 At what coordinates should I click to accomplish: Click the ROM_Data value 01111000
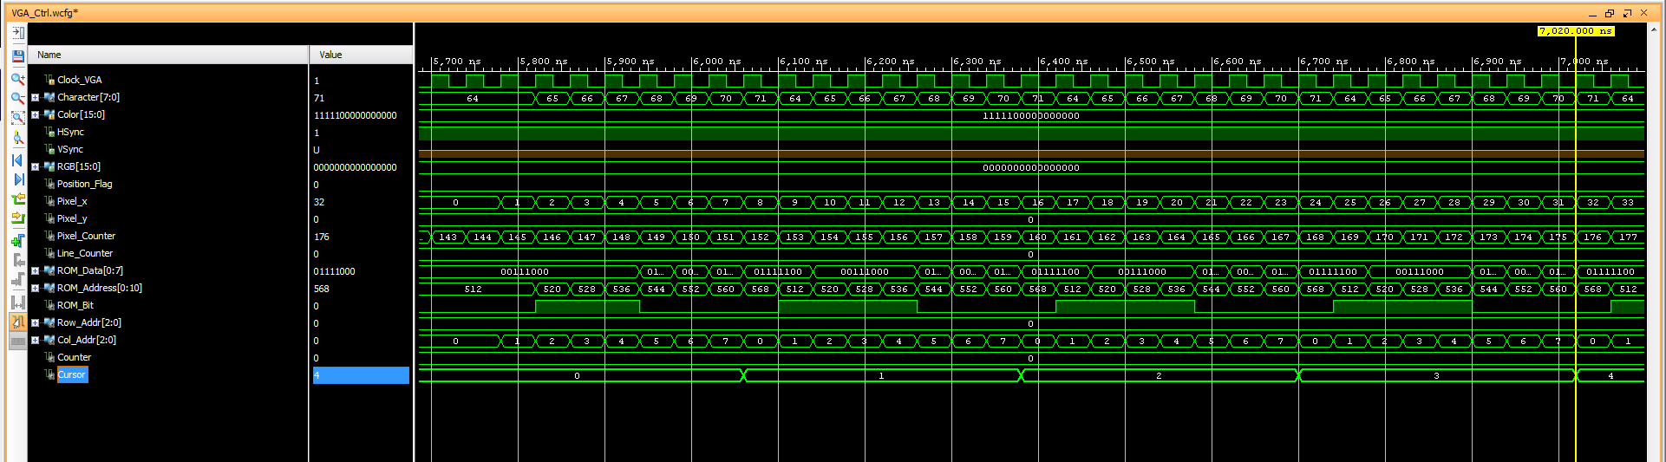pyautogui.click(x=334, y=271)
